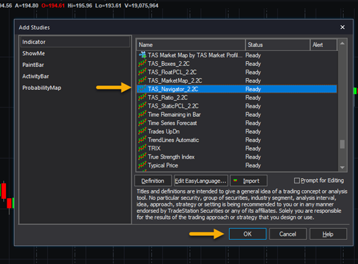Image resolution: width=358 pixels, height=264 pixels.
Task: Close the Add Studies dialog
Action: [343, 27]
